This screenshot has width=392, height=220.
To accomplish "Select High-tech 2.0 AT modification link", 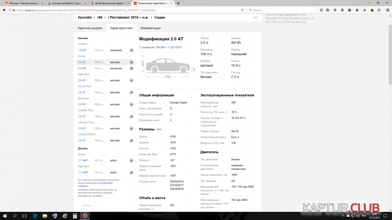I will pos(82,80).
